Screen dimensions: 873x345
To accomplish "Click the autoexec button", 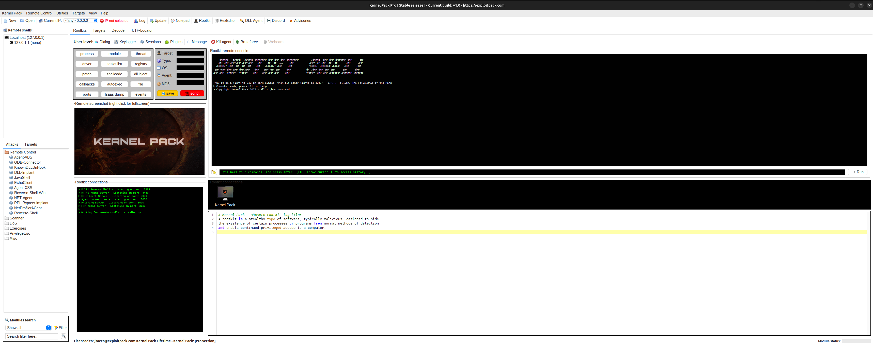I will click(x=114, y=84).
